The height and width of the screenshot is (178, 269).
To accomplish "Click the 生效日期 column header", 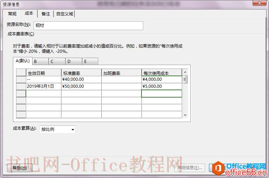I will click(x=44, y=73).
